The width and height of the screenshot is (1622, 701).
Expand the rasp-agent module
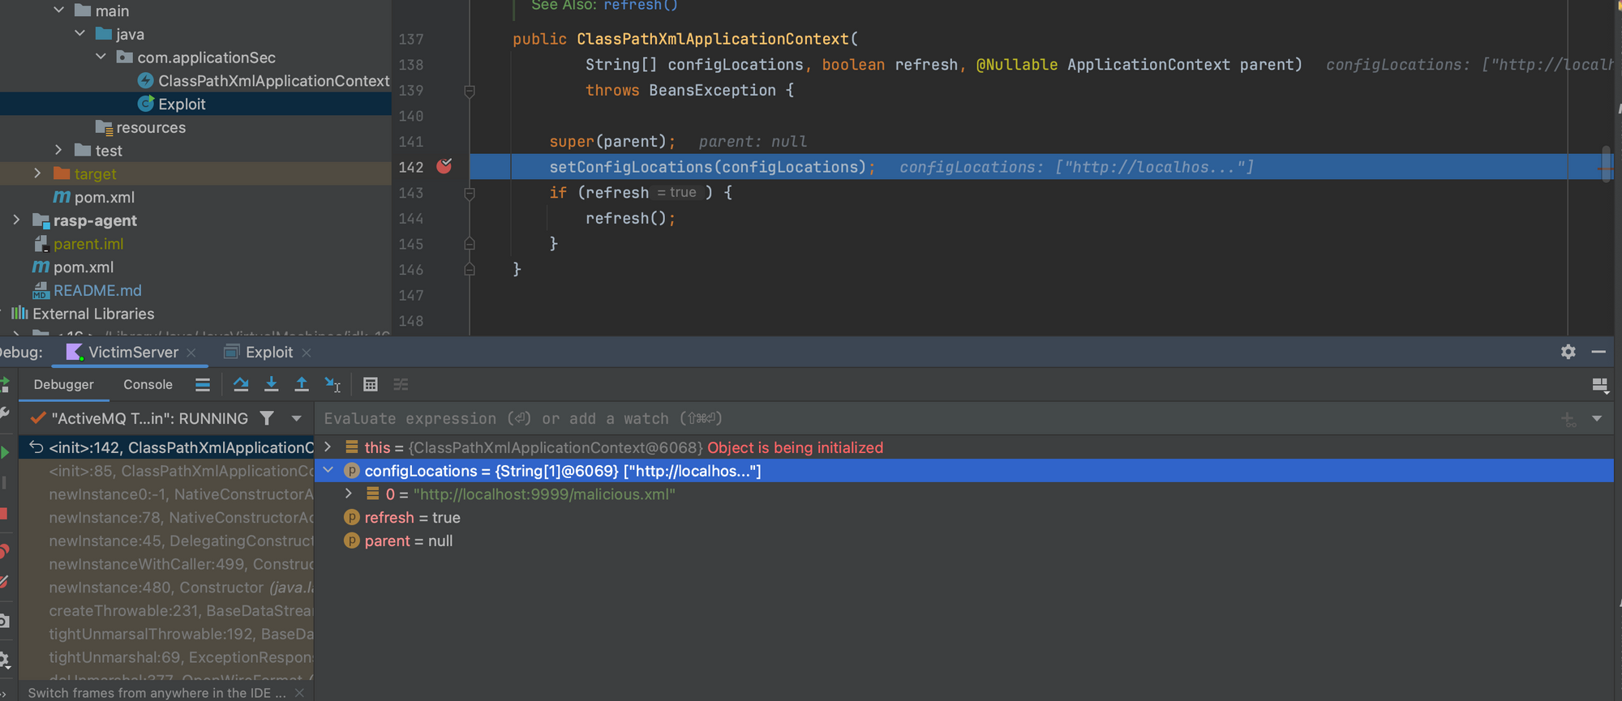(x=16, y=220)
